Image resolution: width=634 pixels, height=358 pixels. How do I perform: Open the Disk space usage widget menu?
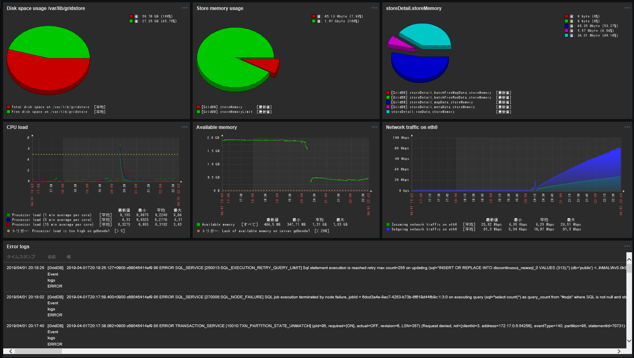point(184,8)
